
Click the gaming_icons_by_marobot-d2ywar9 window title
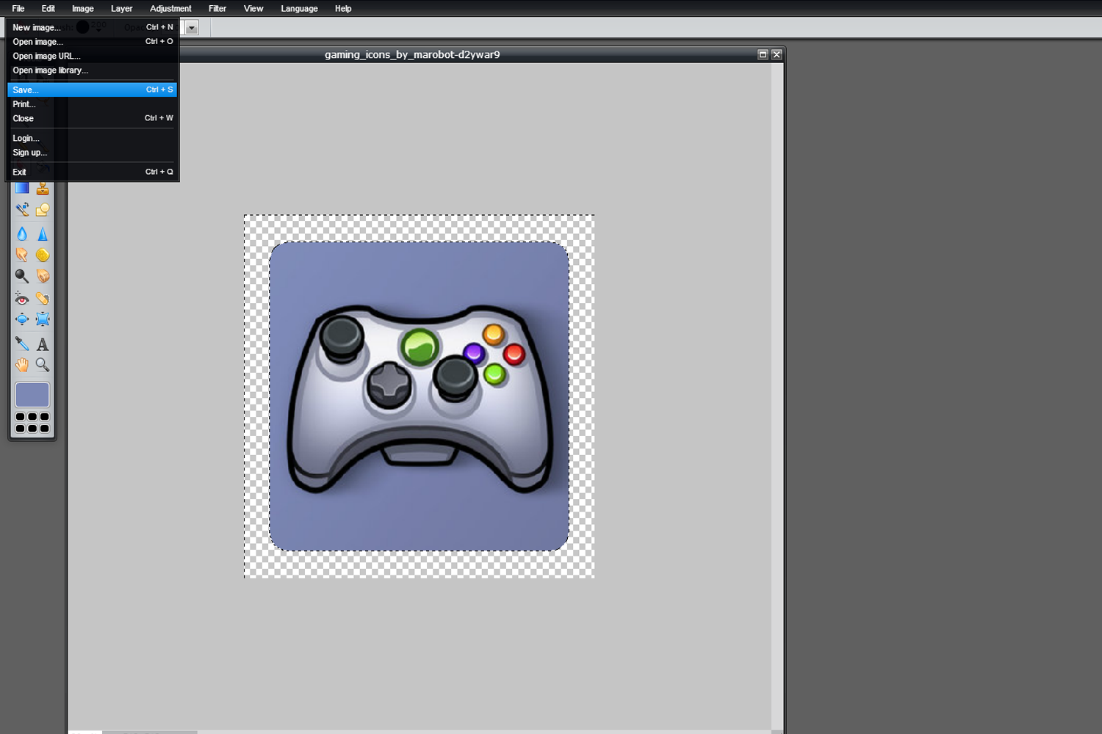pyautogui.click(x=412, y=54)
